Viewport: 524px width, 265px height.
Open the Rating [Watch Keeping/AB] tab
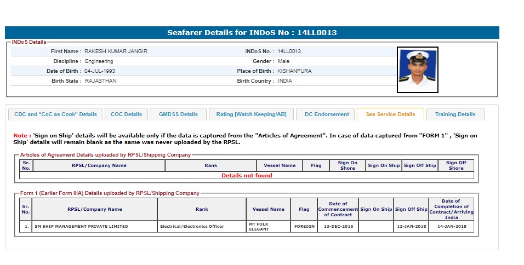[x=251, y=114]
